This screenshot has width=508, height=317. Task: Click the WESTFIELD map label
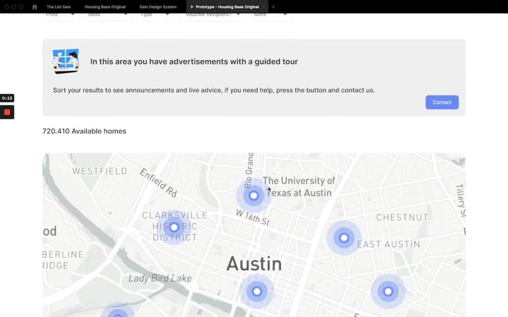tap(100, 171)
